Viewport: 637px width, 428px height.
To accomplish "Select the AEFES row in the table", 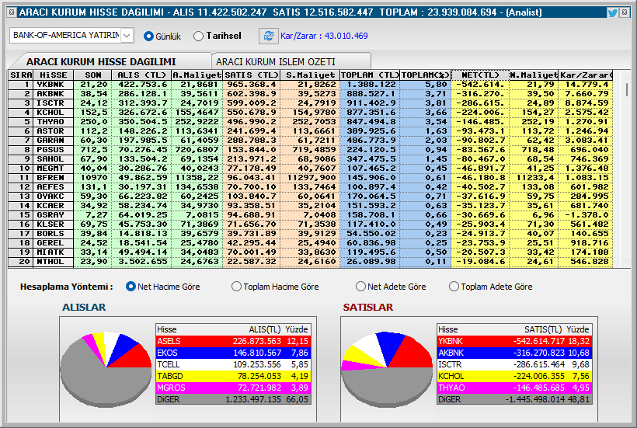I will tap(311, 187).
